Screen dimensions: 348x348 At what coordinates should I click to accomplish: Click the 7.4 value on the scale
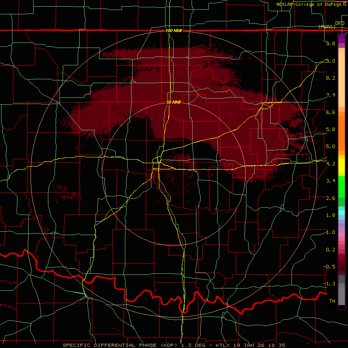pos(331,95)
